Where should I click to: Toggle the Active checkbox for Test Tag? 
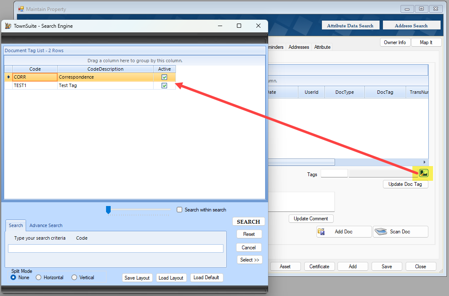[164, 85]
